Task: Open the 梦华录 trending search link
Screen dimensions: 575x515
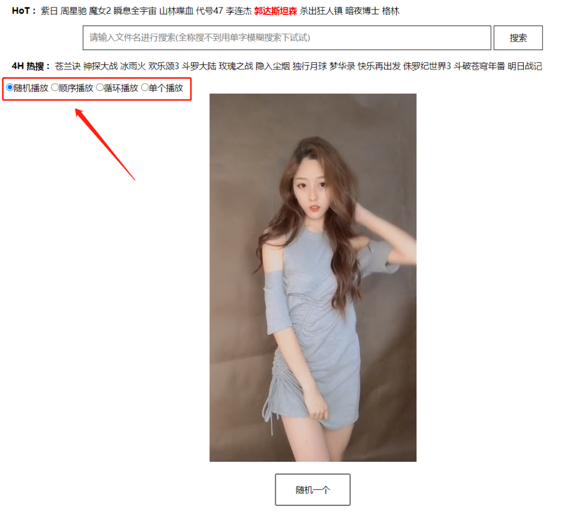Action: pyautogui.click(x=342, y=66)
